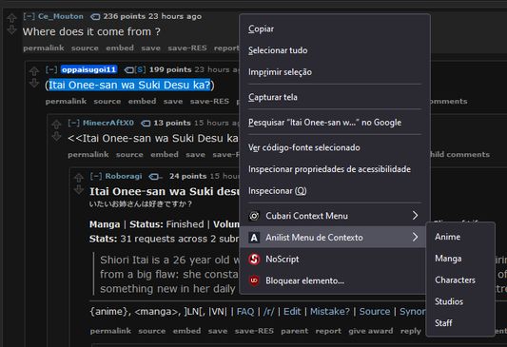Upvote Ce_Mouton's comment
This screenshot has height=347, width=507.
[x=12, y=17]
